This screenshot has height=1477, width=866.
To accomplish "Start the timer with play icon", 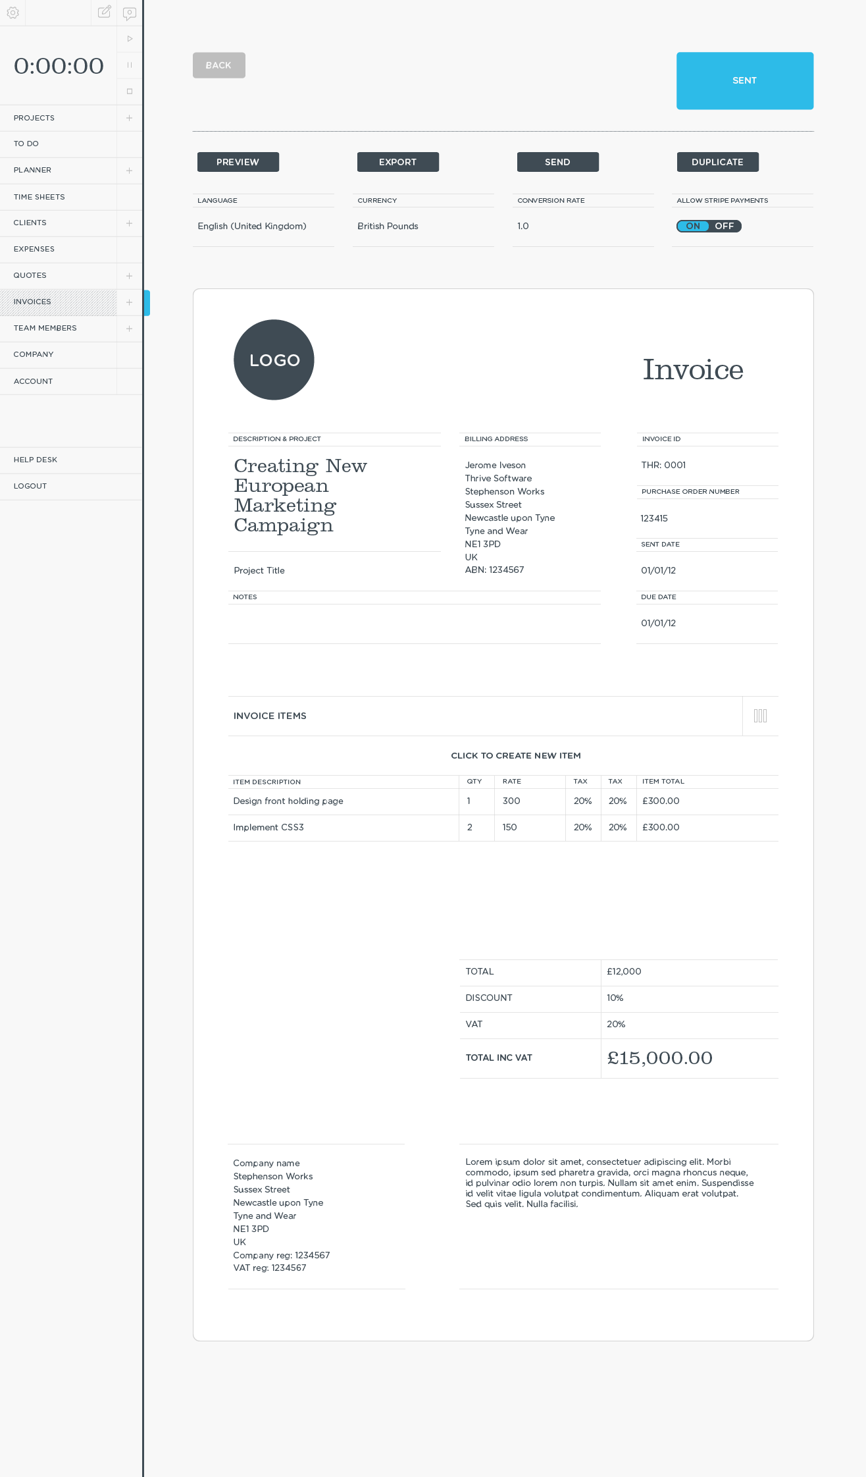I will [x=130, y=39].
